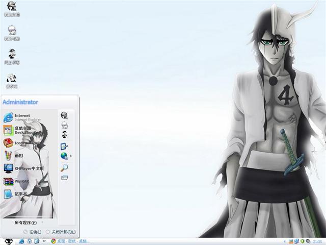Open the checkmark program-defaults icon in start menu
This screenshot has width=326, height=245.
64,146
